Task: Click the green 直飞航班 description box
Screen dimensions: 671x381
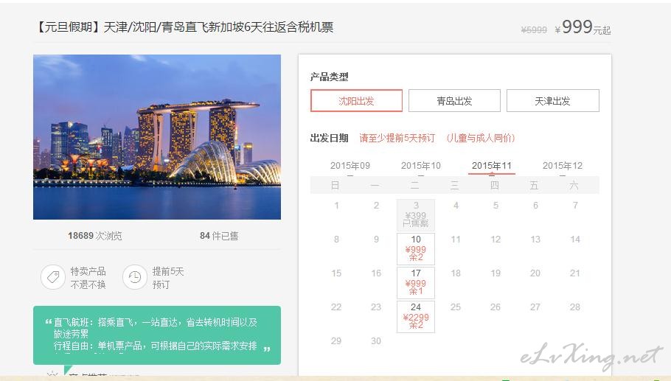Action: 157,335
